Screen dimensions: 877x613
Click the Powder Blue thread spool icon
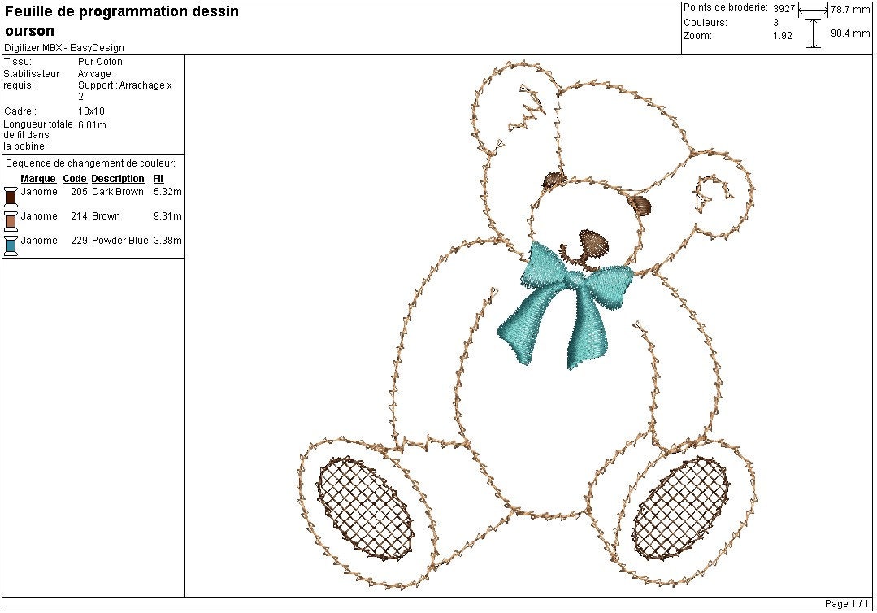[11, 246]
